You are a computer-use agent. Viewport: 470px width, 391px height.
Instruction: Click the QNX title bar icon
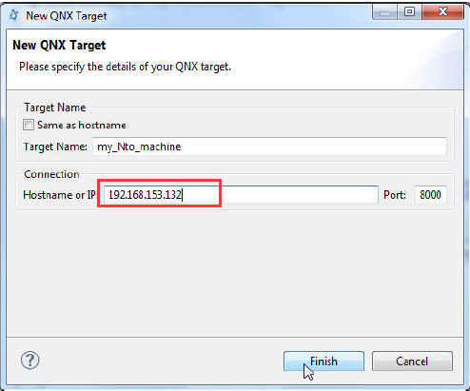tap(14, 15)
